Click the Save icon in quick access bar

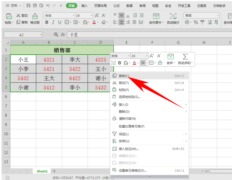tap(28, 6)
